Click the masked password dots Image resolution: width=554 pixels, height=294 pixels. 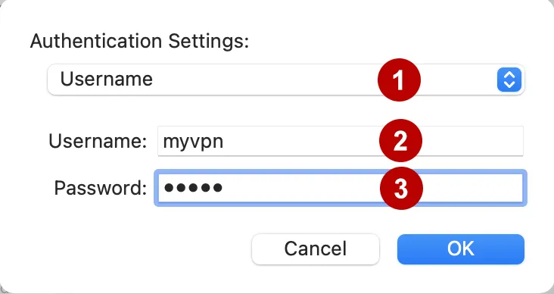tap(193, 187)
